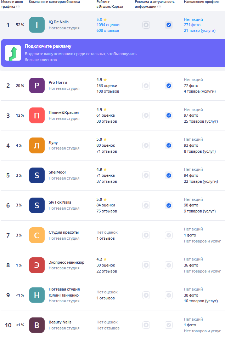Click the "ShelMoor" company name
The width and height of the screenshot is (225, 339).
pos(57,172)
